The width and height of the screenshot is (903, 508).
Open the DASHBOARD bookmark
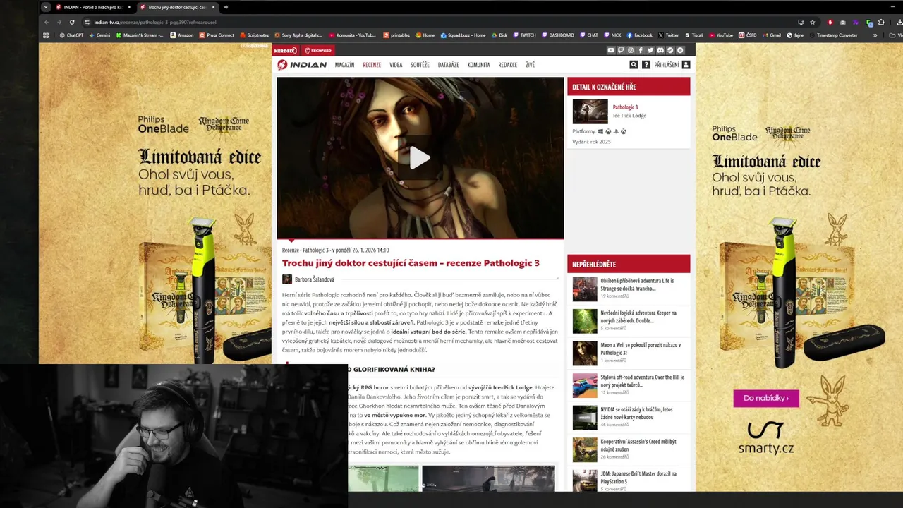(558, 35)
